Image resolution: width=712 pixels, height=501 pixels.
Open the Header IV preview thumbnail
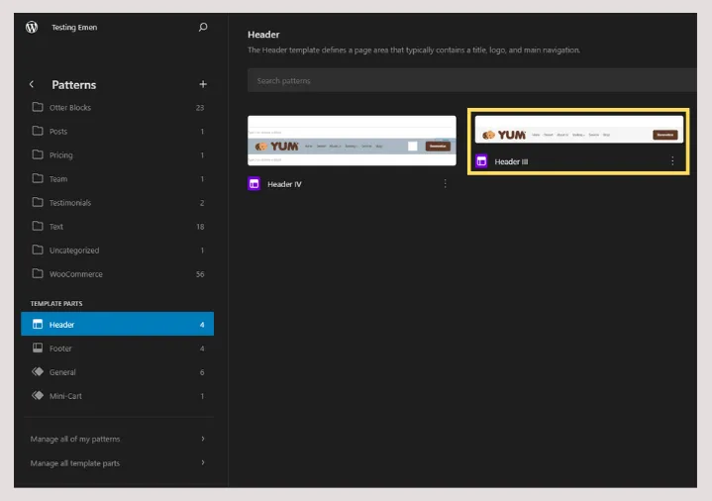(x=352, y=141)
